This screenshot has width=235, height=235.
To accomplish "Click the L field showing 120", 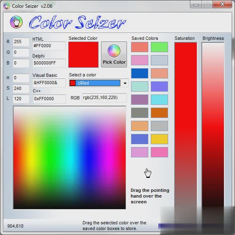I will [x=21, y=99].
